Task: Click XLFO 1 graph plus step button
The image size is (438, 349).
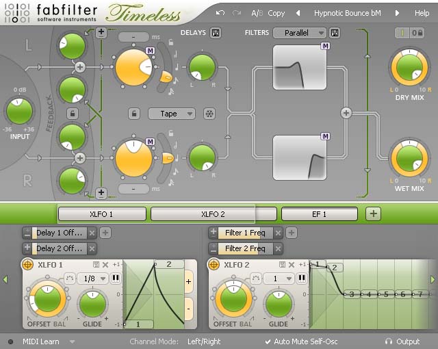Action: point(189,282)
